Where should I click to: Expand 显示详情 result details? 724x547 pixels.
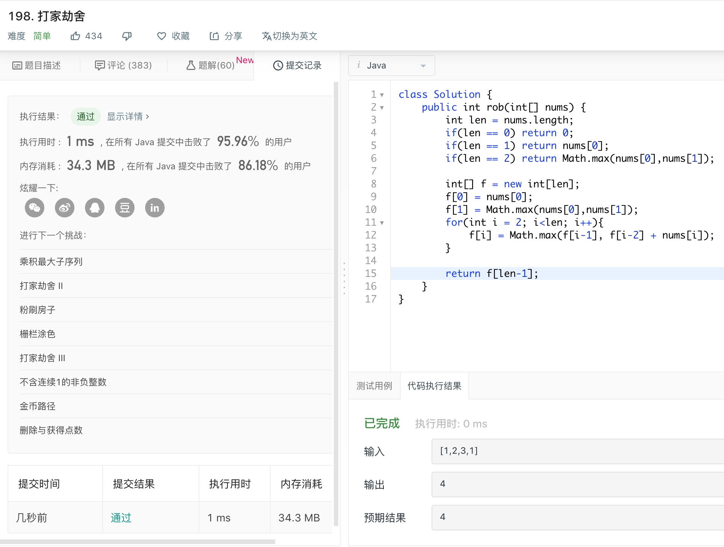(128, 117)
